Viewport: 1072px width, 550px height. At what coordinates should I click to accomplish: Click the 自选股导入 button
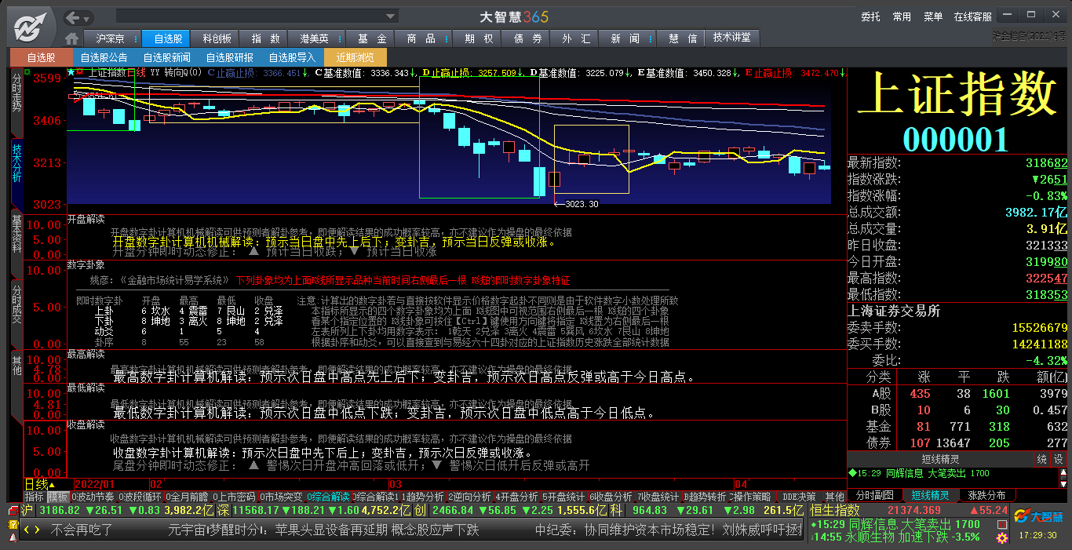292,57
